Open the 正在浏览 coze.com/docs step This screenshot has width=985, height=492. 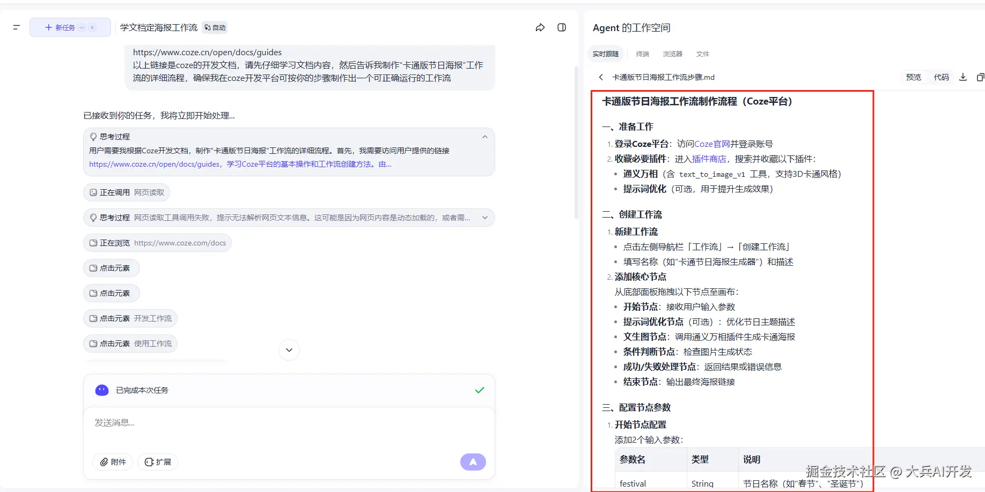tap(157, 243)
